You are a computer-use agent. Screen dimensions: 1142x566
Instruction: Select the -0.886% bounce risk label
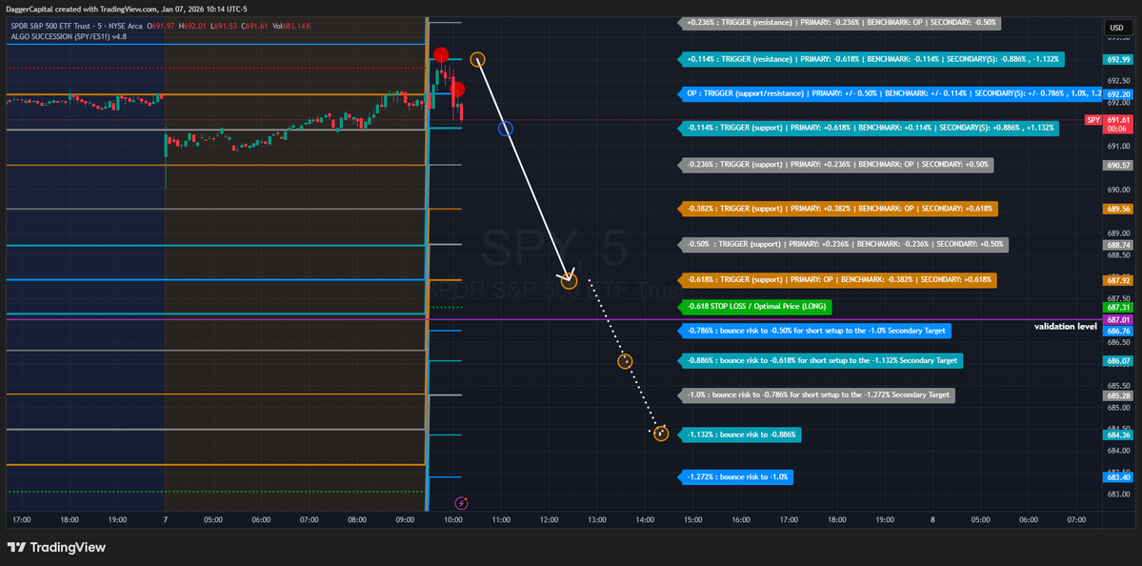(821, 360)
